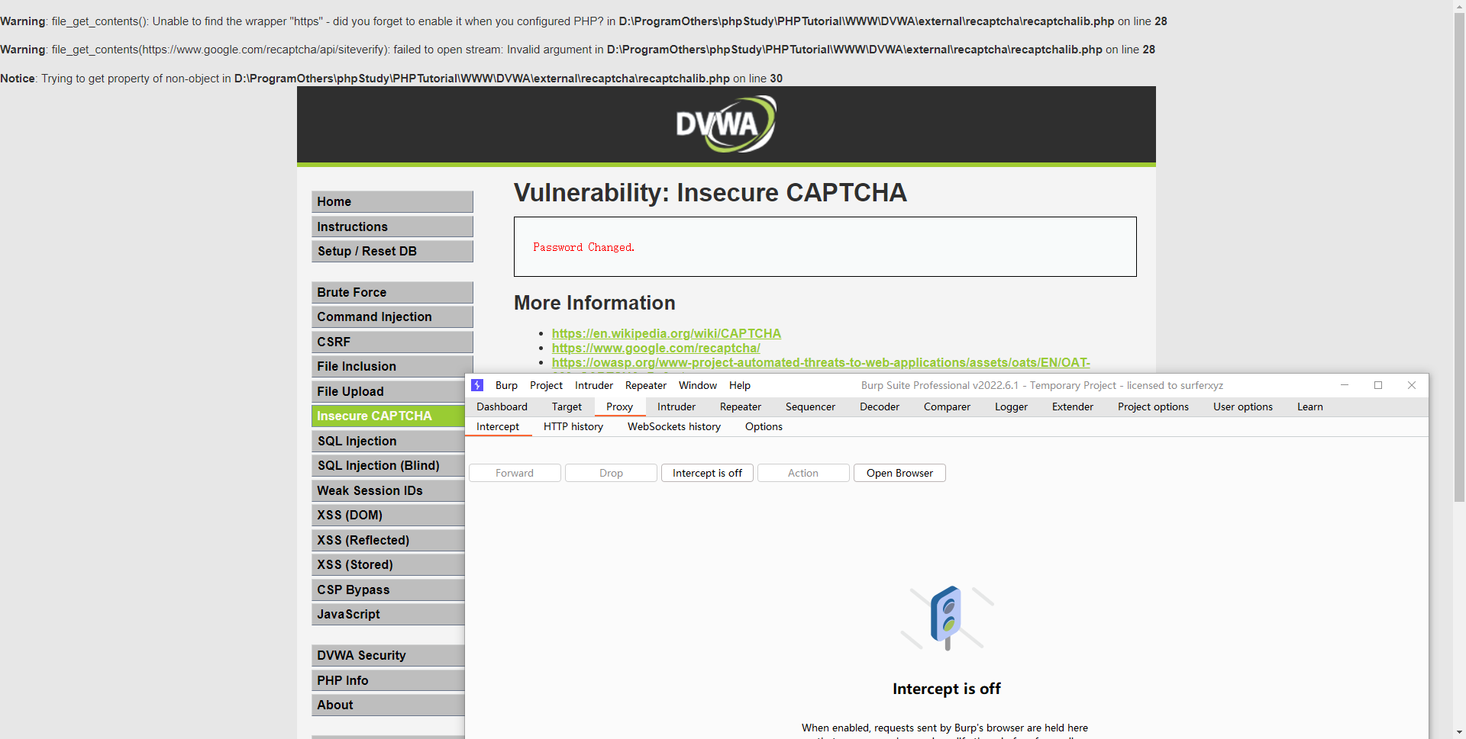Viewport: 1466px width, 739px height.
Task: Switch to WebSockets history sub-tab
Action: point(674,426)
